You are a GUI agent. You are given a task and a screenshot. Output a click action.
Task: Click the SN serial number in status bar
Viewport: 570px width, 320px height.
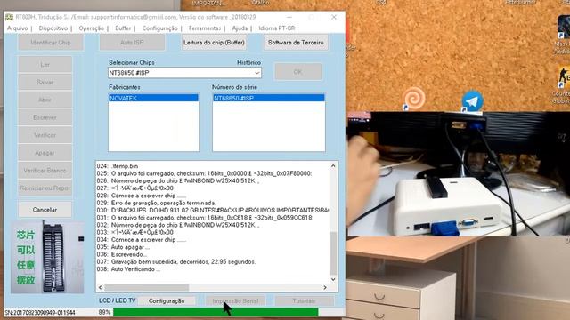(40, 312)
